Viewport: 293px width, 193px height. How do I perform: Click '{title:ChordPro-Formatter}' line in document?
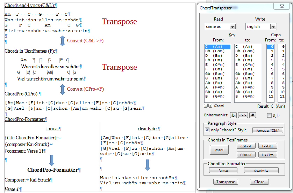pos(31,138)
